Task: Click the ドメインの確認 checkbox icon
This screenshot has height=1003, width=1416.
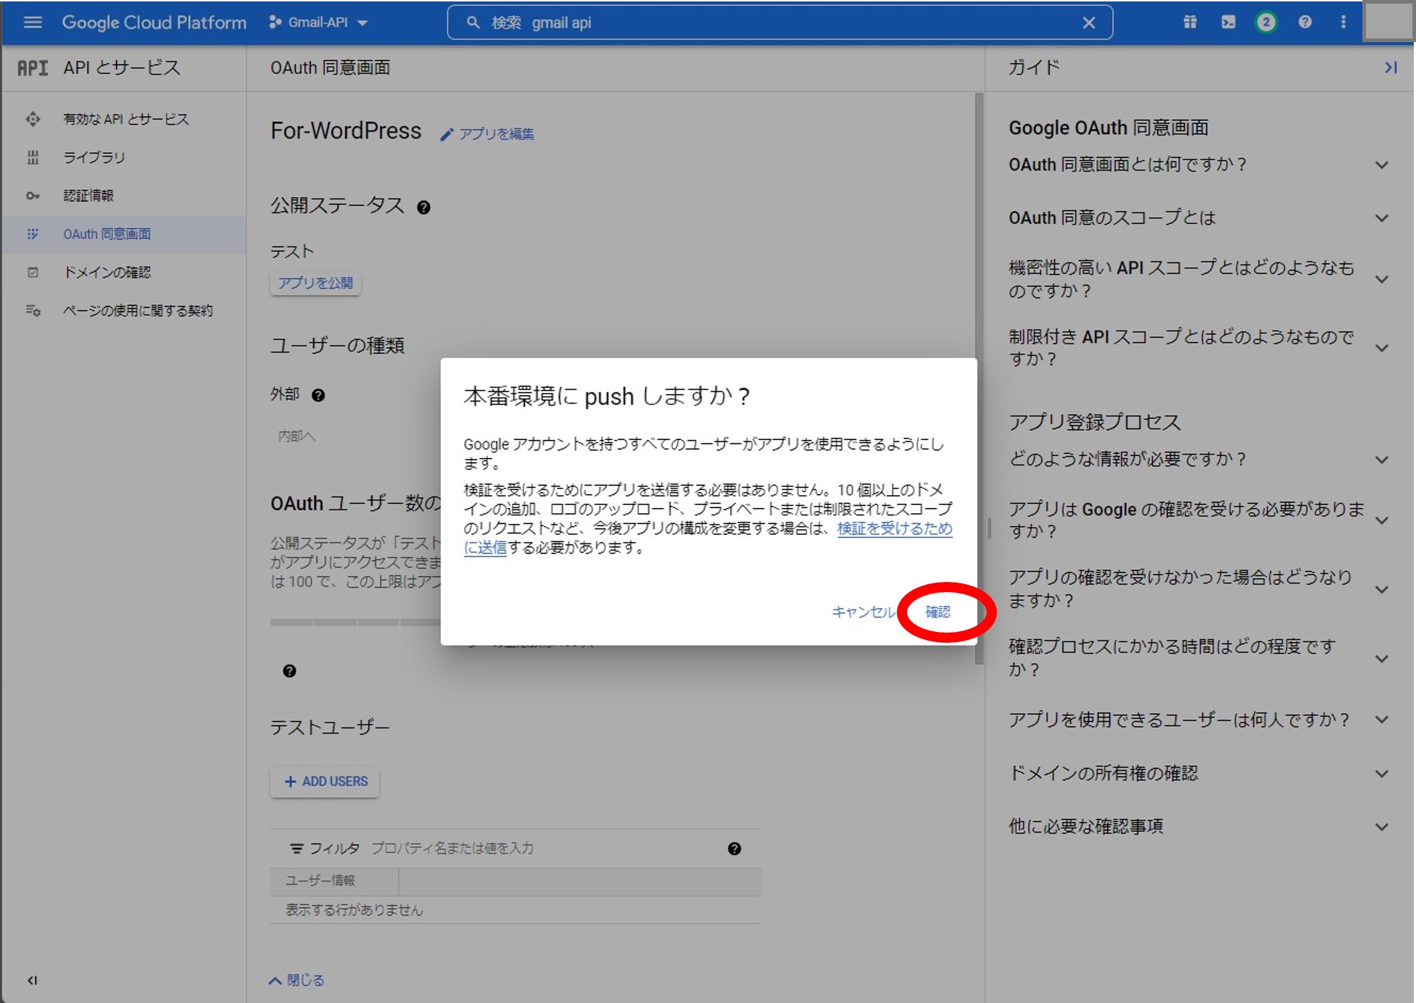Action: click(x=33, y=272)
